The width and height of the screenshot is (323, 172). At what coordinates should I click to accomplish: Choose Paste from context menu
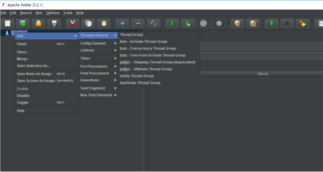47,44
